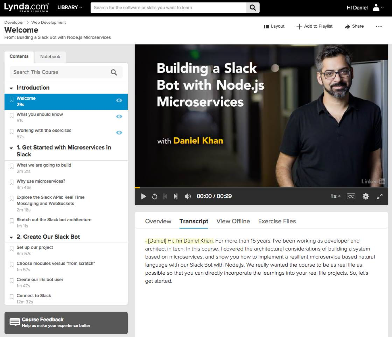Open the user profile avatar icon
Image resolution: width=392 pixels, height=337 pixels.
(376, 7)
